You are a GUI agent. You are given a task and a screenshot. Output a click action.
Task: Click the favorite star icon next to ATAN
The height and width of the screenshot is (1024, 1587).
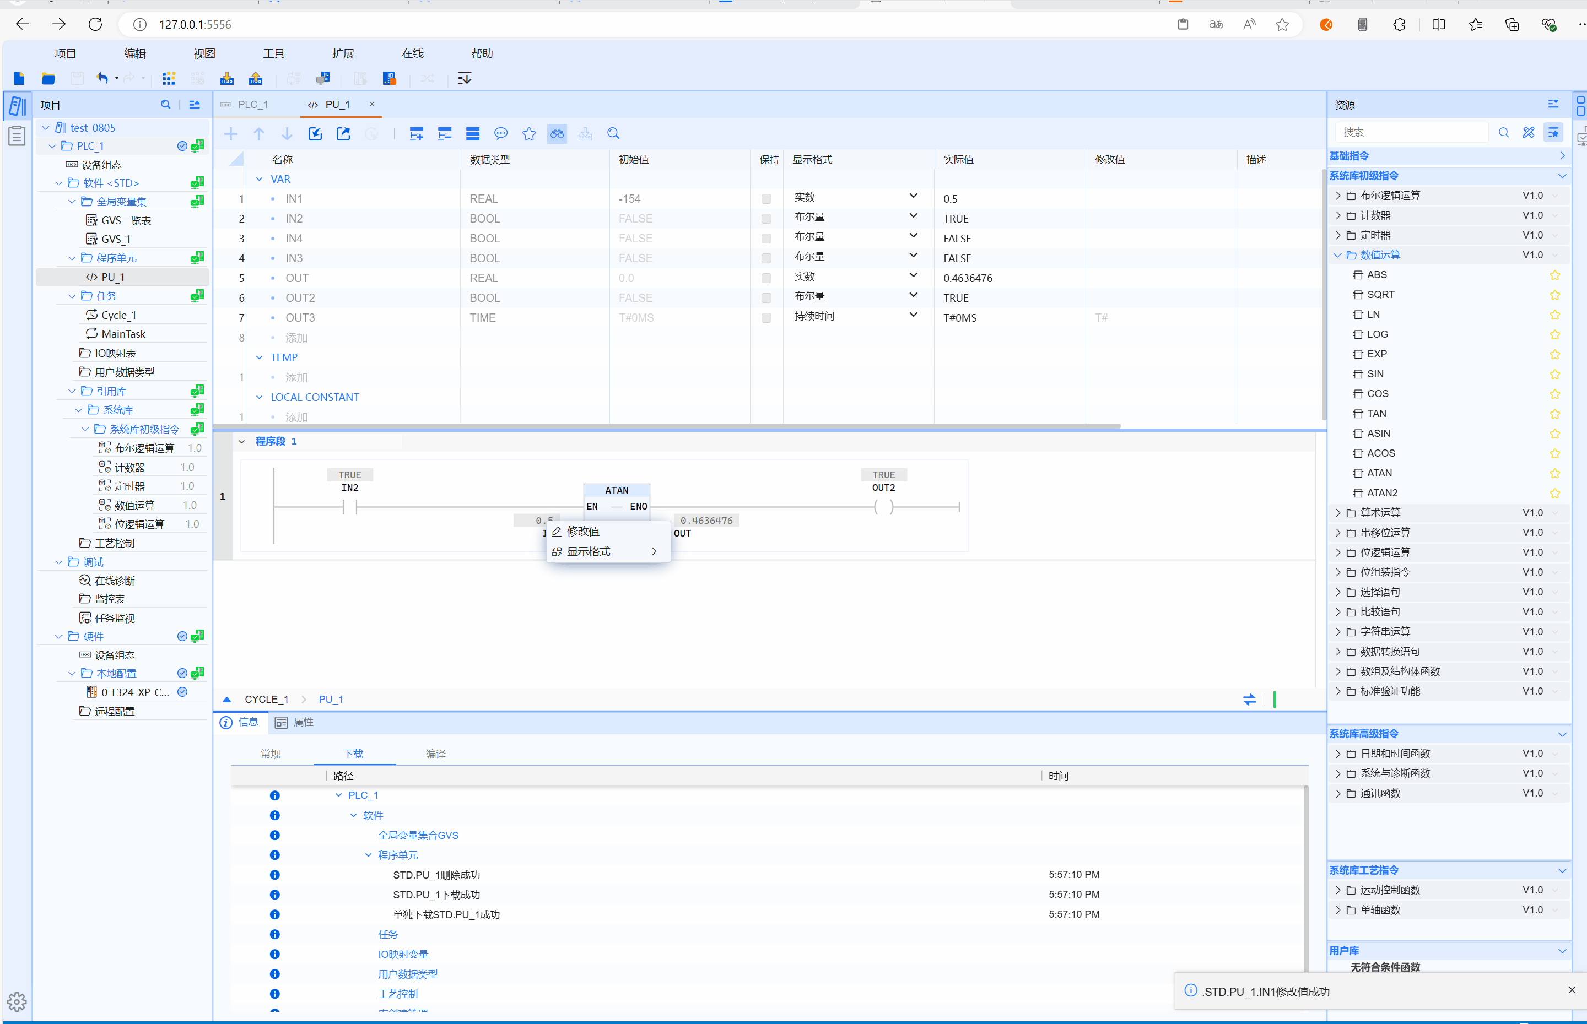(1554, 473)
